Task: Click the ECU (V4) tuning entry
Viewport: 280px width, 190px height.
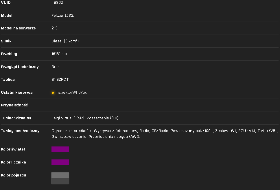Action: (x=247, y=131)
